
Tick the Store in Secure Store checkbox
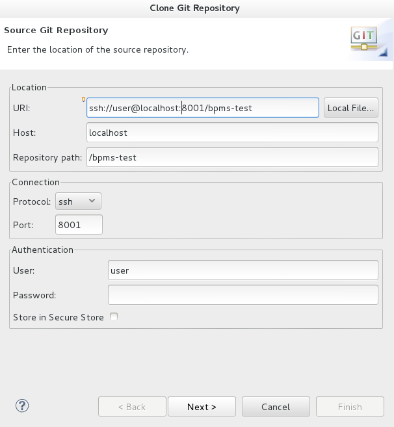pyautogui.click(x=114, y=317)
